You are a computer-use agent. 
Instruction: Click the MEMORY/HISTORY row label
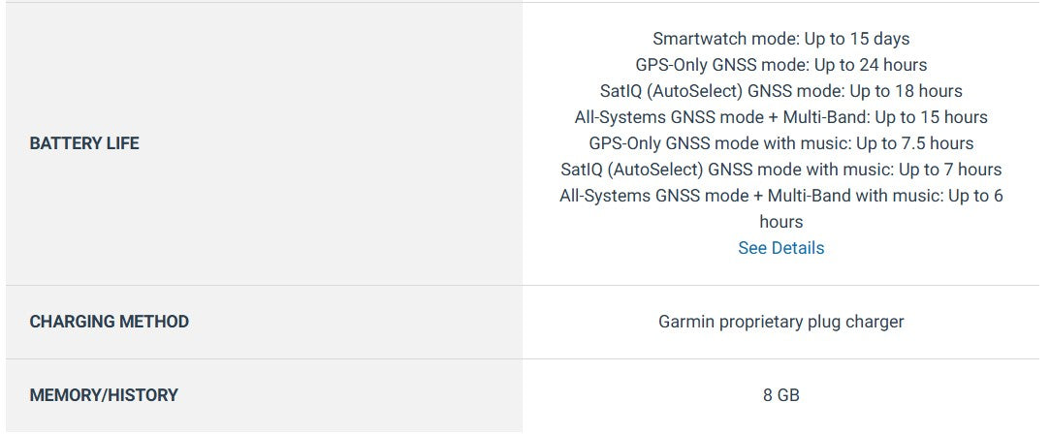tap(104, 395)
